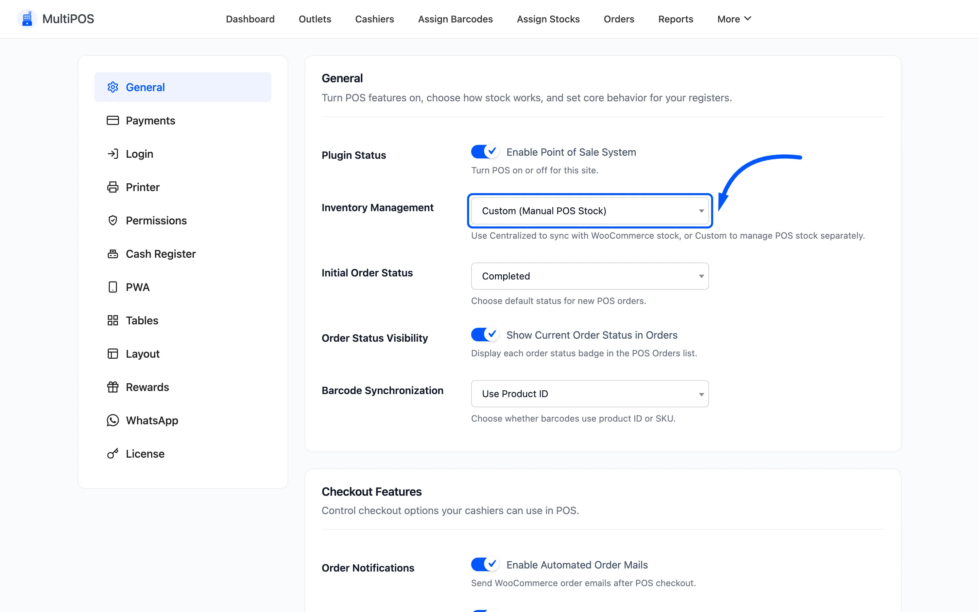Click the Printer icon in sidebar

pos(113,187)
